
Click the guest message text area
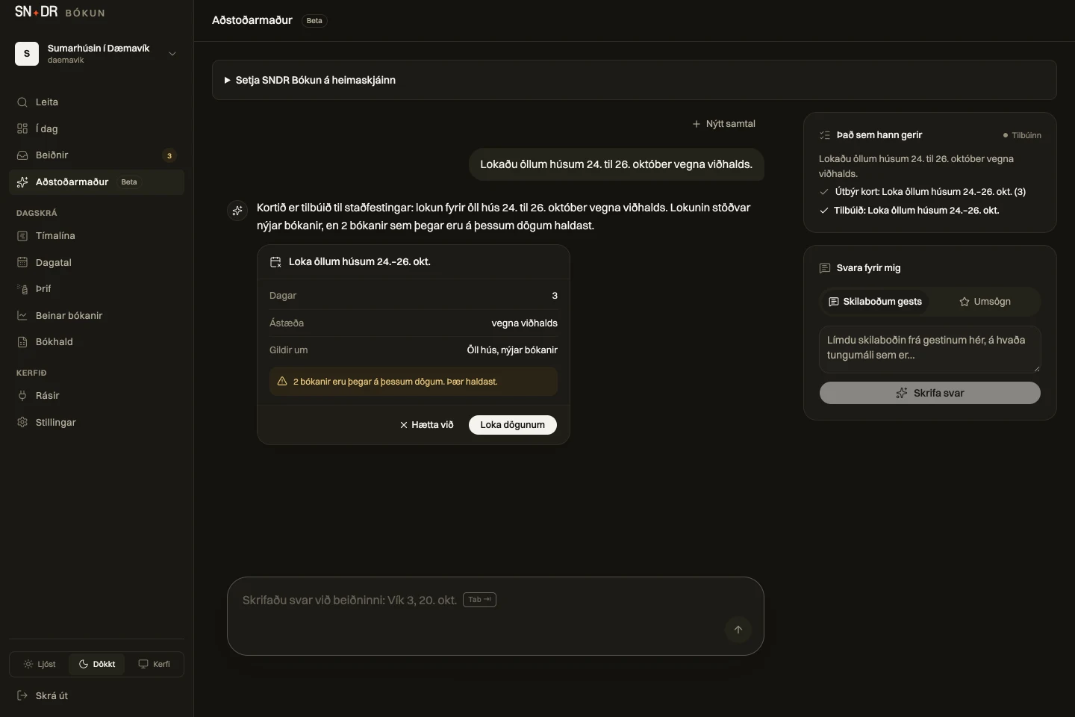[930, 349]
